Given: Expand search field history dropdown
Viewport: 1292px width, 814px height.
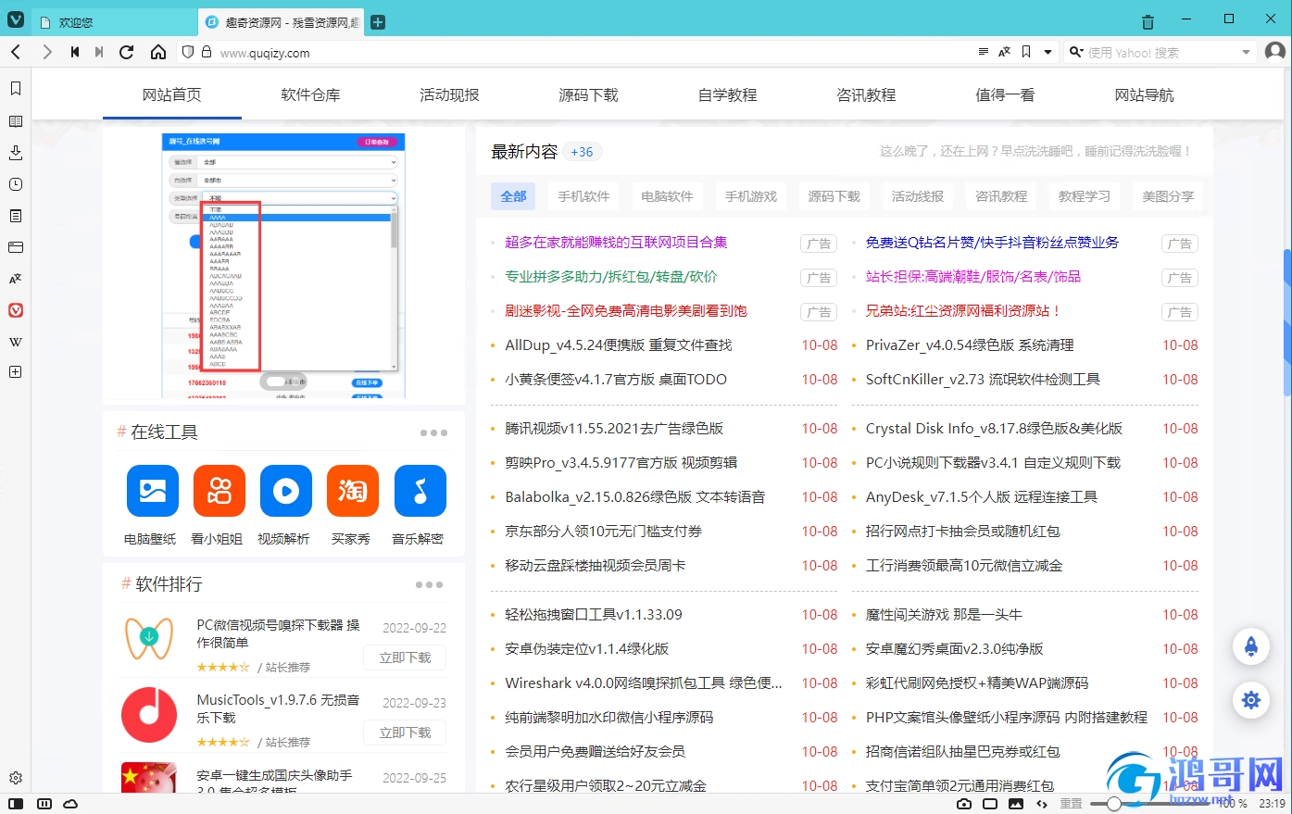Looking at the screenshot, I should tap(1246, 53).
